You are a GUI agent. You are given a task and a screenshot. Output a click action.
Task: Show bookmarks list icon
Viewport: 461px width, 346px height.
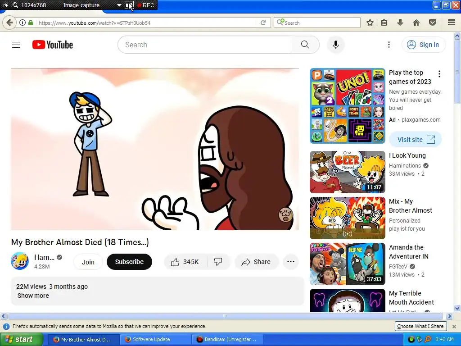(384, 23)
